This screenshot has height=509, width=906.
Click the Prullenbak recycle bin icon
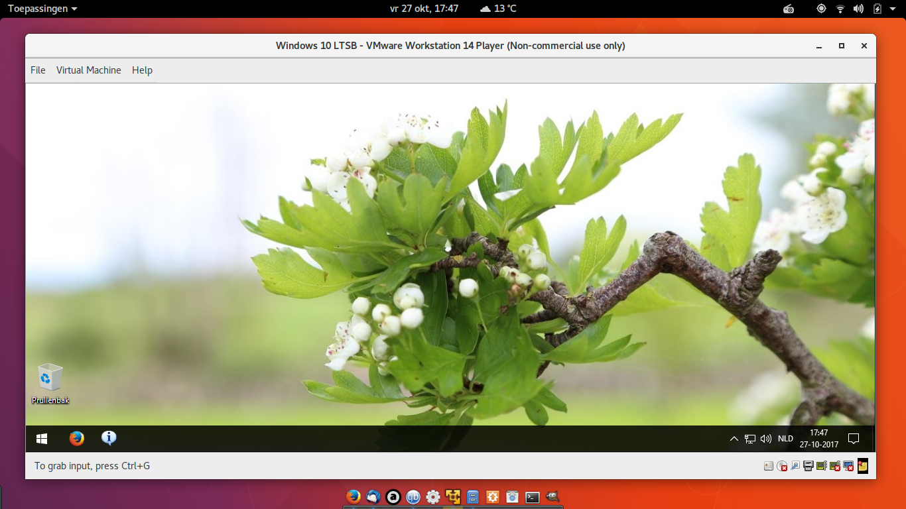click(50, 384)
